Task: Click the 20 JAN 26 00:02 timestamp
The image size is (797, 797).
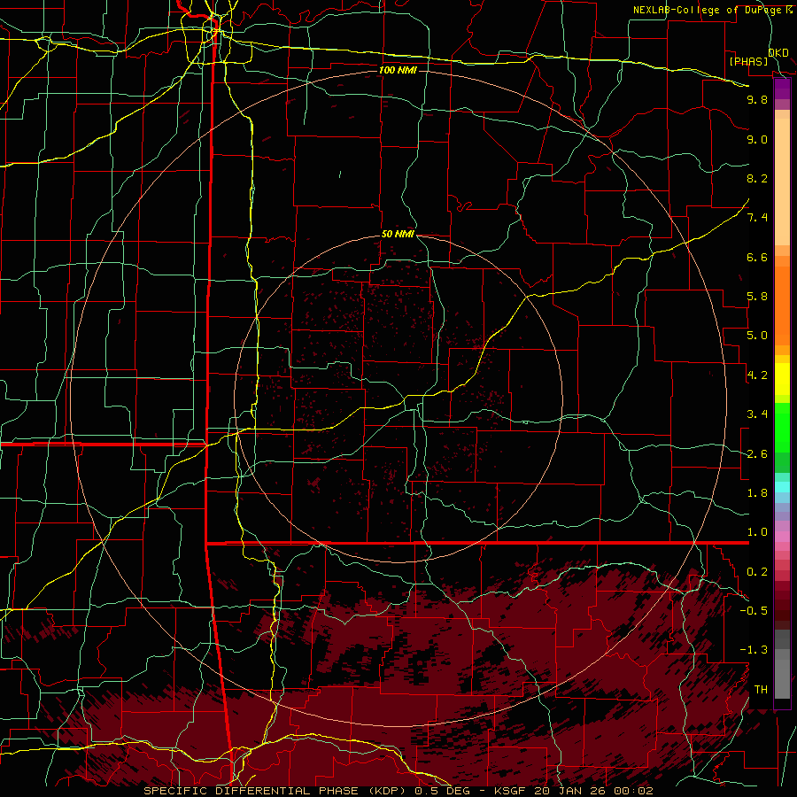Action: tap(593, 791)
